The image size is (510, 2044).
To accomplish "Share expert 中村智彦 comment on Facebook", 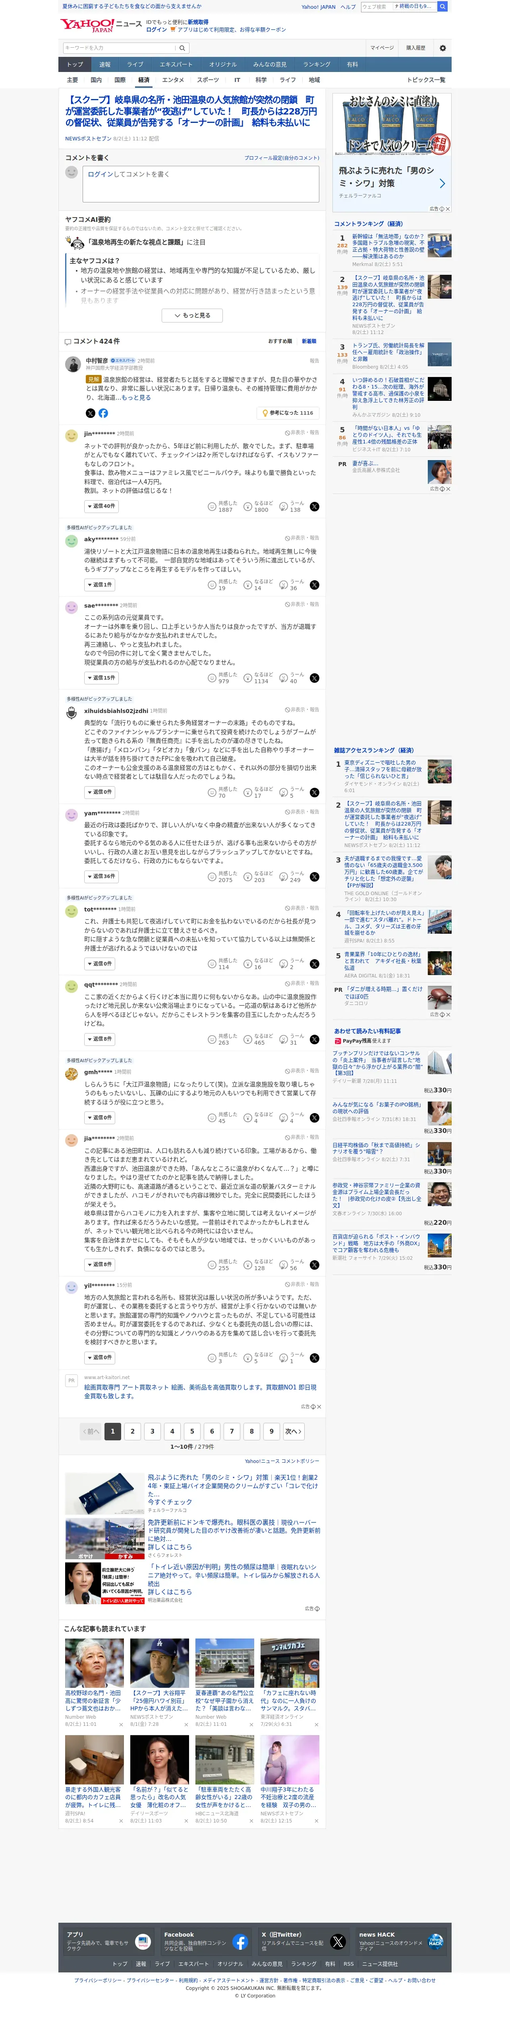I will (x=103, y=413).
